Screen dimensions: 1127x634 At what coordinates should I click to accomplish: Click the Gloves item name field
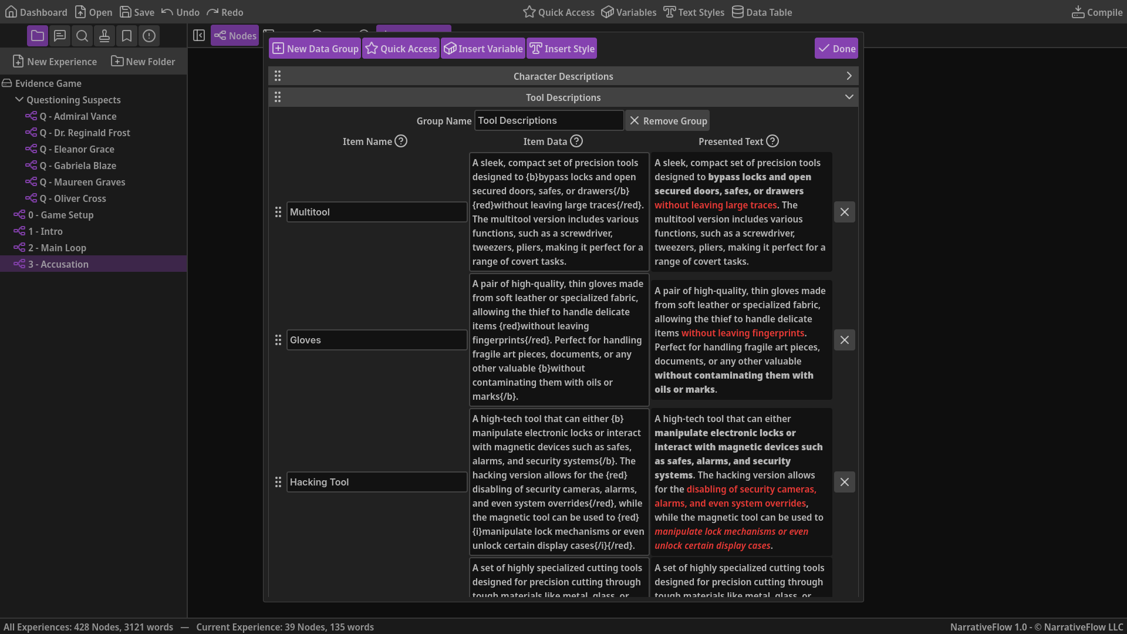point(377,340)
